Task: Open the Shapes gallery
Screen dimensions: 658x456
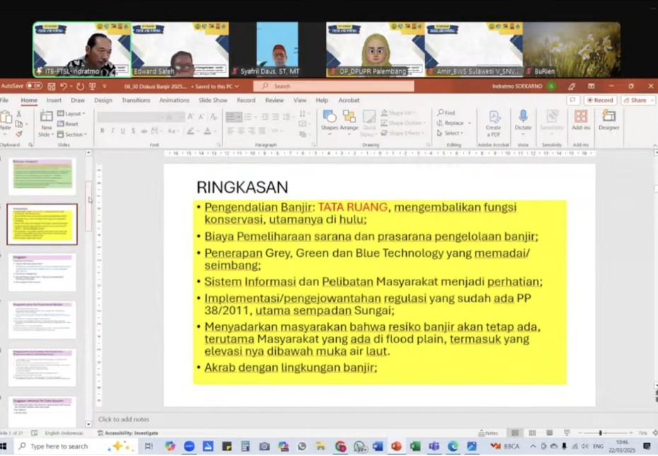Action: tap(329, 118)
